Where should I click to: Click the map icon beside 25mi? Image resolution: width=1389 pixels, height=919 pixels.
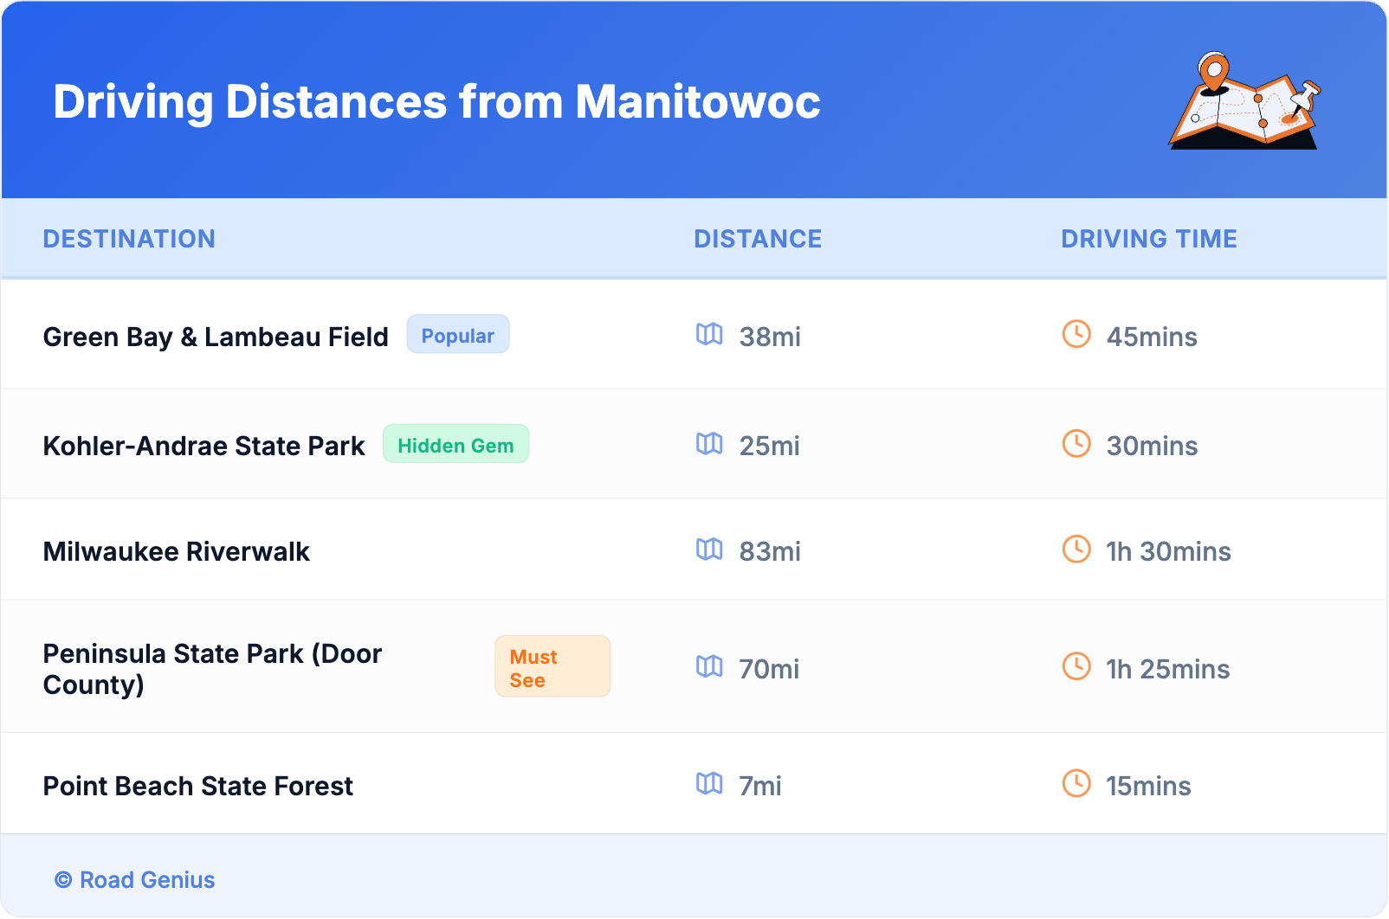[709, 444]
